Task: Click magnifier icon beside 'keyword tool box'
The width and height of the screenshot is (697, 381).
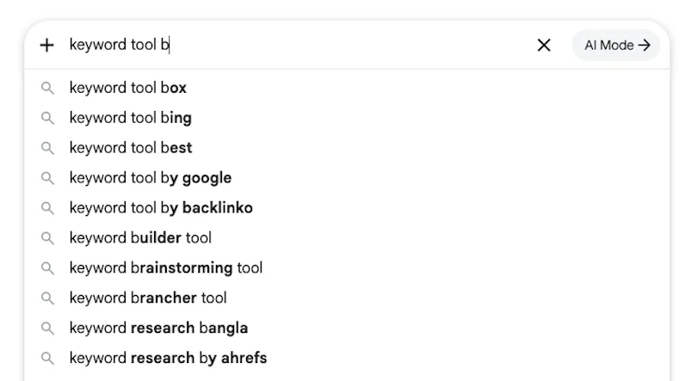Action: 47,88
